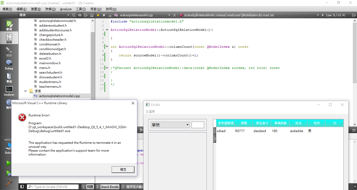Select row 1 header in EMBA table

pos(215,131)
